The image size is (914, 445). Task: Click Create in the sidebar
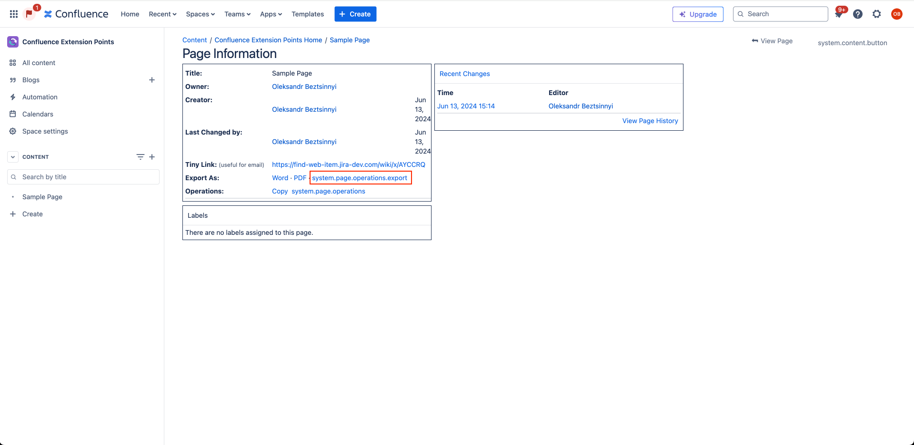coord(32,214)
